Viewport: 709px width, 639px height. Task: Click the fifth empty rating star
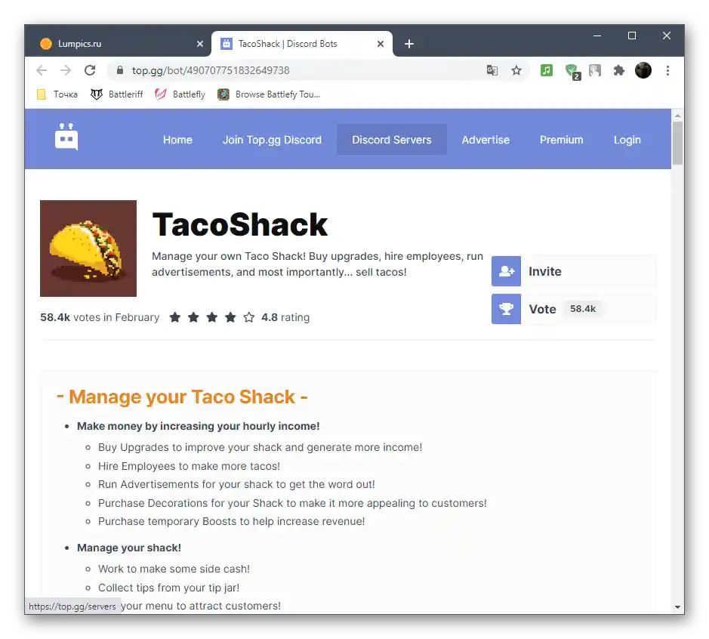[x=248, y=317]
